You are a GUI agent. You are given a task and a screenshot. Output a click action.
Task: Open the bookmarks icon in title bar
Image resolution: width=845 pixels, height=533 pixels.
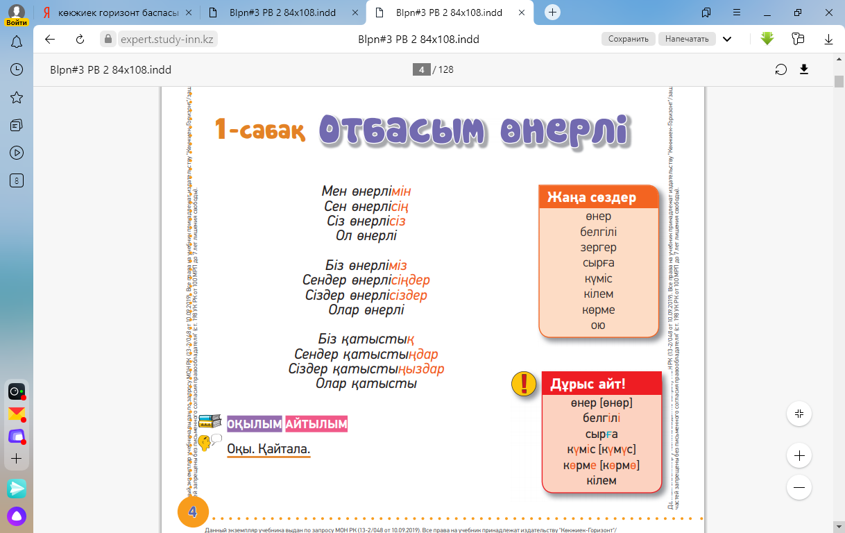point(707,12)
